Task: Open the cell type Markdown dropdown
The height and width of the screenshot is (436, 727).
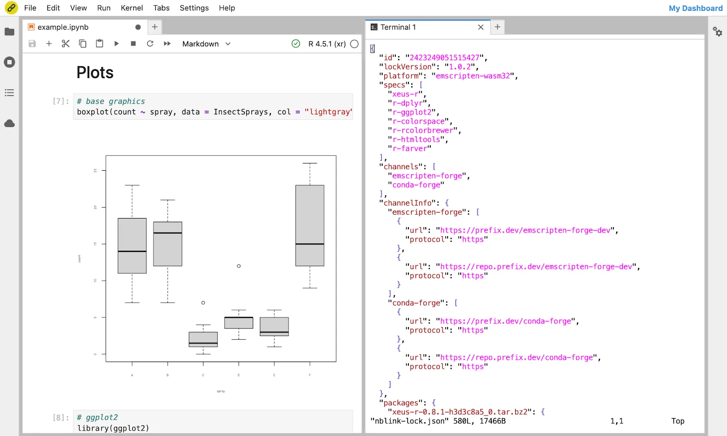Action: (x=206, y=44)
